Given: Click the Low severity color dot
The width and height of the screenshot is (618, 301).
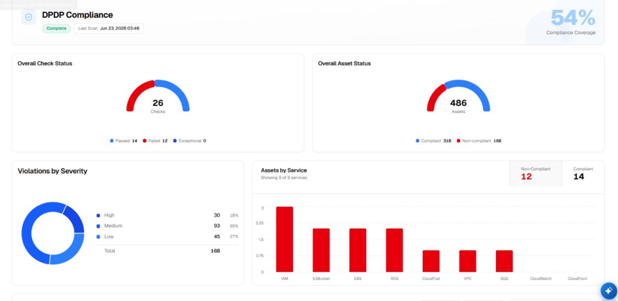Looking at the screenshot, I should click(x=98, y=237).
